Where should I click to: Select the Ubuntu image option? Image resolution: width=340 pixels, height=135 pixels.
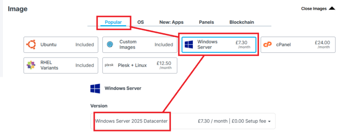tap(61, 45)
